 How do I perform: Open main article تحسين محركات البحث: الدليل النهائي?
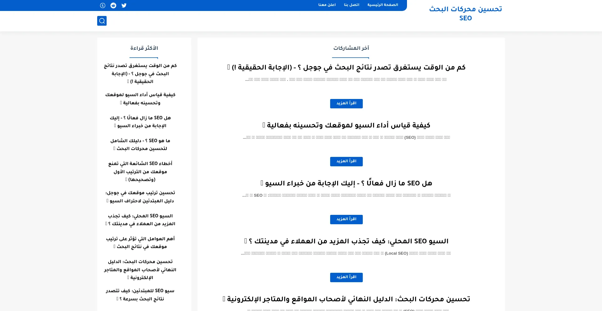coord(346,299)
